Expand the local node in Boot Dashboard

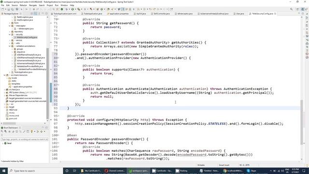coord(2,144)
